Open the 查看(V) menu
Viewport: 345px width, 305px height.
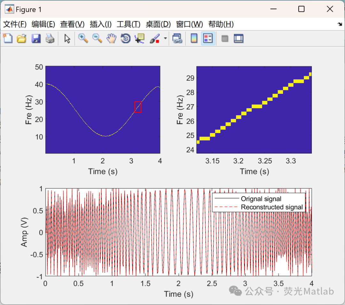[72, 24]
